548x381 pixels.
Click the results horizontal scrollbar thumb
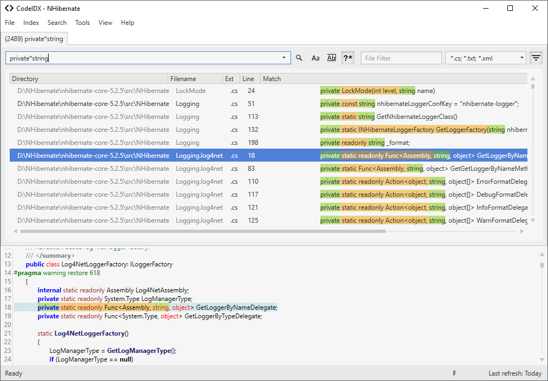203,231
